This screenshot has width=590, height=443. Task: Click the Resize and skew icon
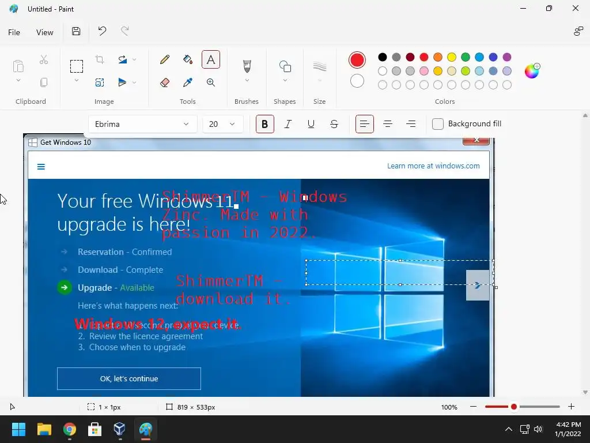pos(100,82)
